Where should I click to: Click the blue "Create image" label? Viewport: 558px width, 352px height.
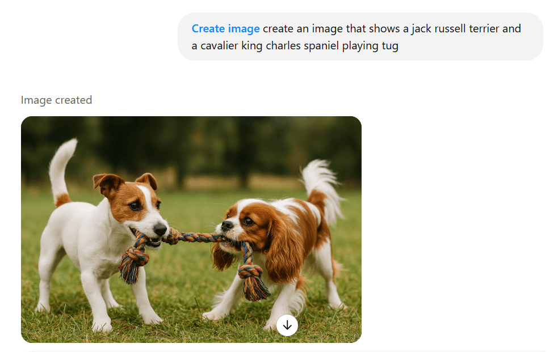tap(225, 28)
